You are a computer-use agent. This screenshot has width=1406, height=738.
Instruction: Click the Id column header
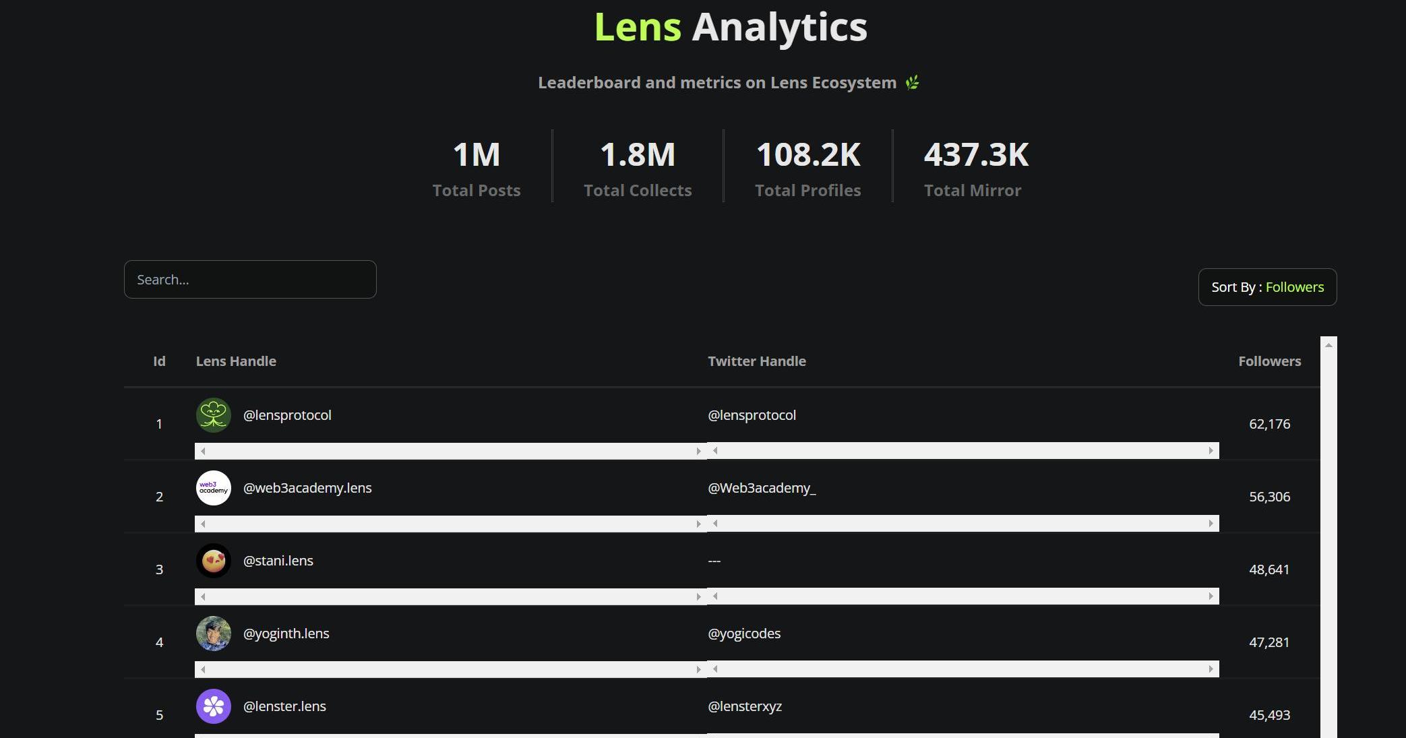(159, 361)
